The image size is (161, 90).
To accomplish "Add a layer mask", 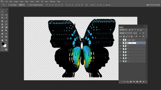I will click(131, 82).
